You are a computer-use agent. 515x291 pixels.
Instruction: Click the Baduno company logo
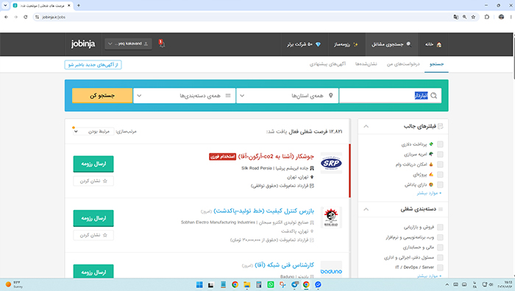[331, 271]
